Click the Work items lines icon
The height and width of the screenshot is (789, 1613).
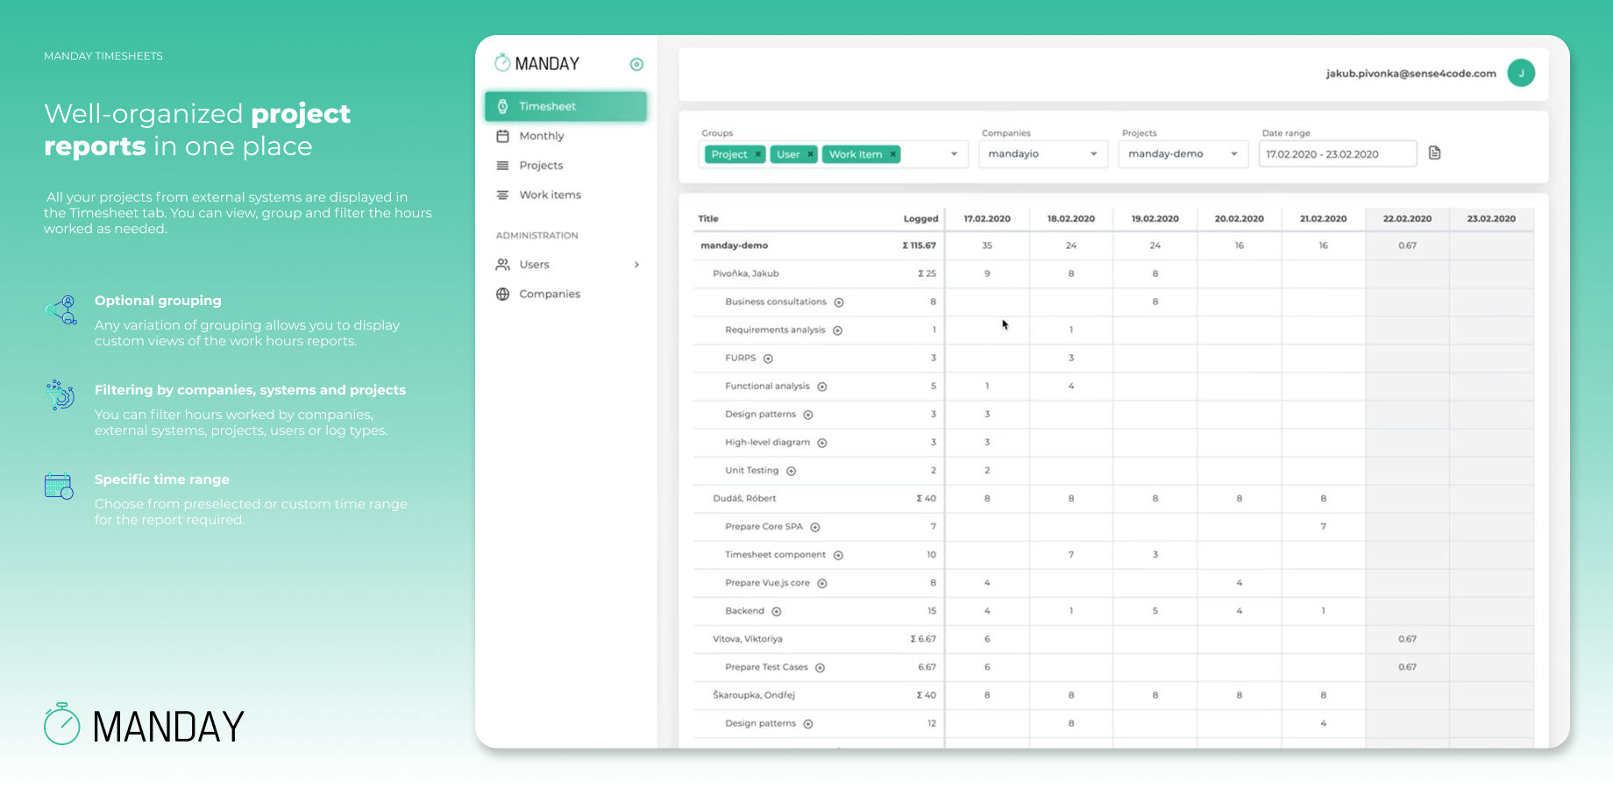pyautogui.click(x=503, y=195)
